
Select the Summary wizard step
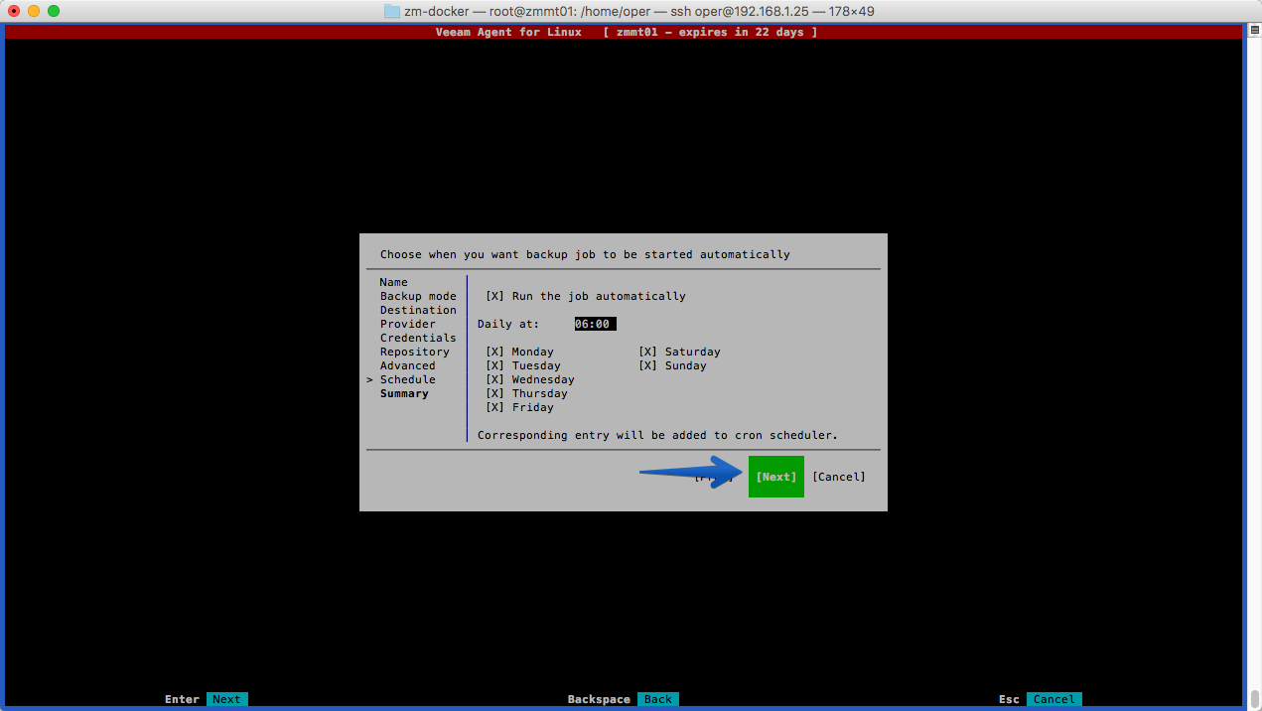click(x=404, y=393)
